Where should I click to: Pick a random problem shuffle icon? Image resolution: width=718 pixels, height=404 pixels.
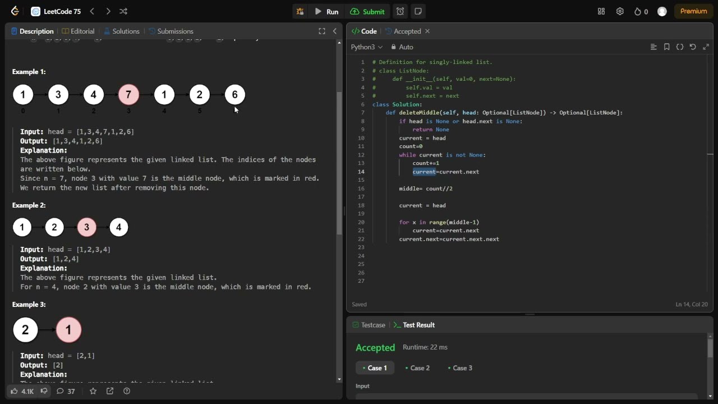[123, 11]
